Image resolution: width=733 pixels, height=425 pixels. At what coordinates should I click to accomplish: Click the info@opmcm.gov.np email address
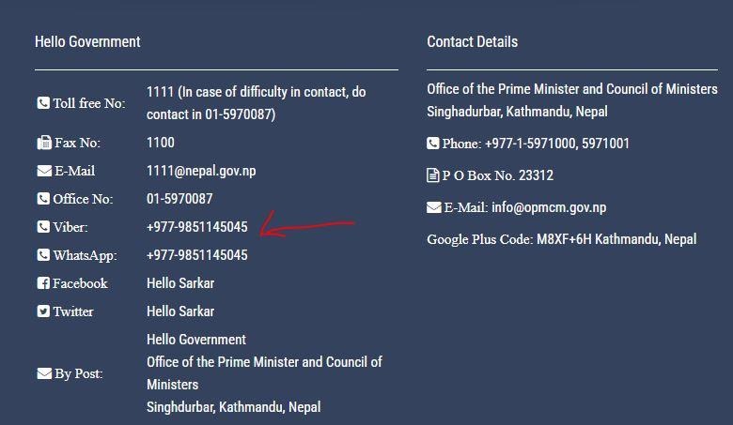[x=549, y=207]
